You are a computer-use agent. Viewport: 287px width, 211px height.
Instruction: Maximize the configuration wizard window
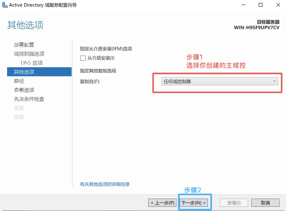(x=261, y=5)
